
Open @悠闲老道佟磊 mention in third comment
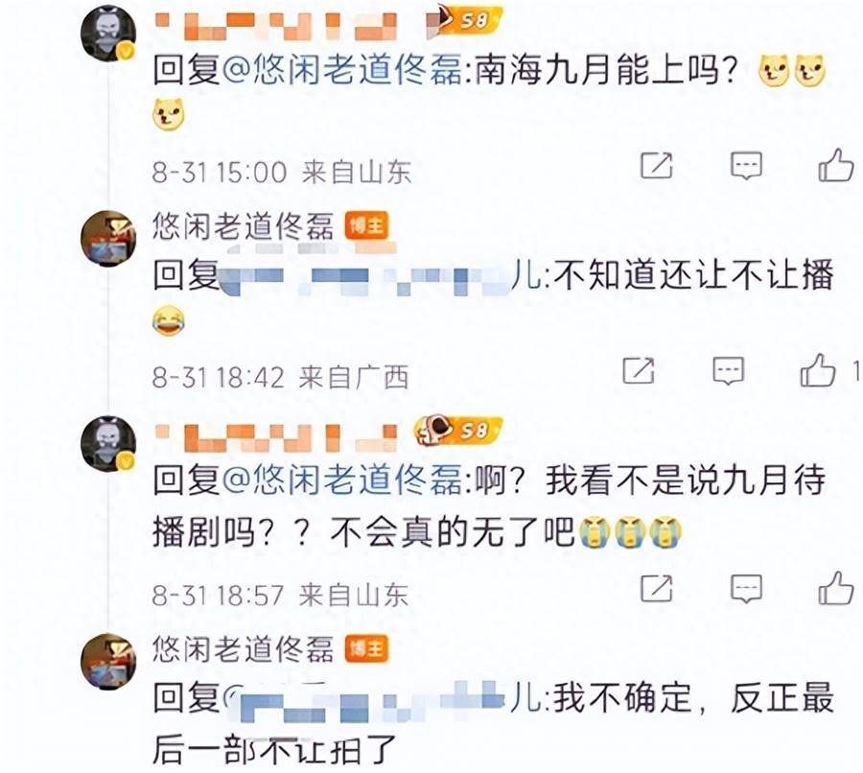tap(342, 480)
